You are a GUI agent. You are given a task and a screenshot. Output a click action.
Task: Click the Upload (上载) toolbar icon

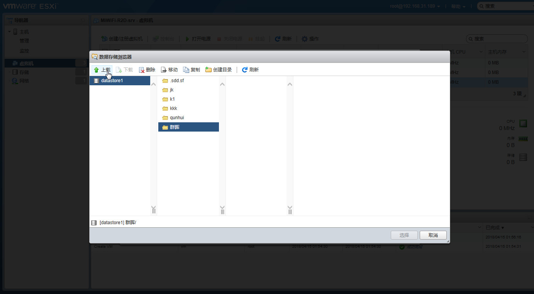[97, 70]
